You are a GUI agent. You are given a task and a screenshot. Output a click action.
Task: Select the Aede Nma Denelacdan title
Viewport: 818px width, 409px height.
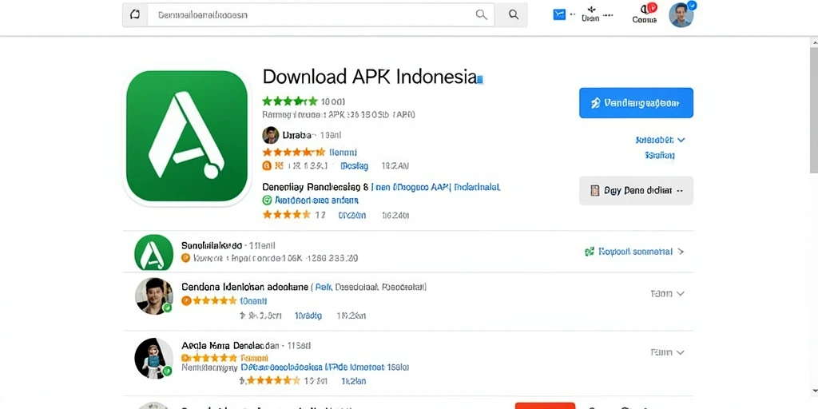230,345
